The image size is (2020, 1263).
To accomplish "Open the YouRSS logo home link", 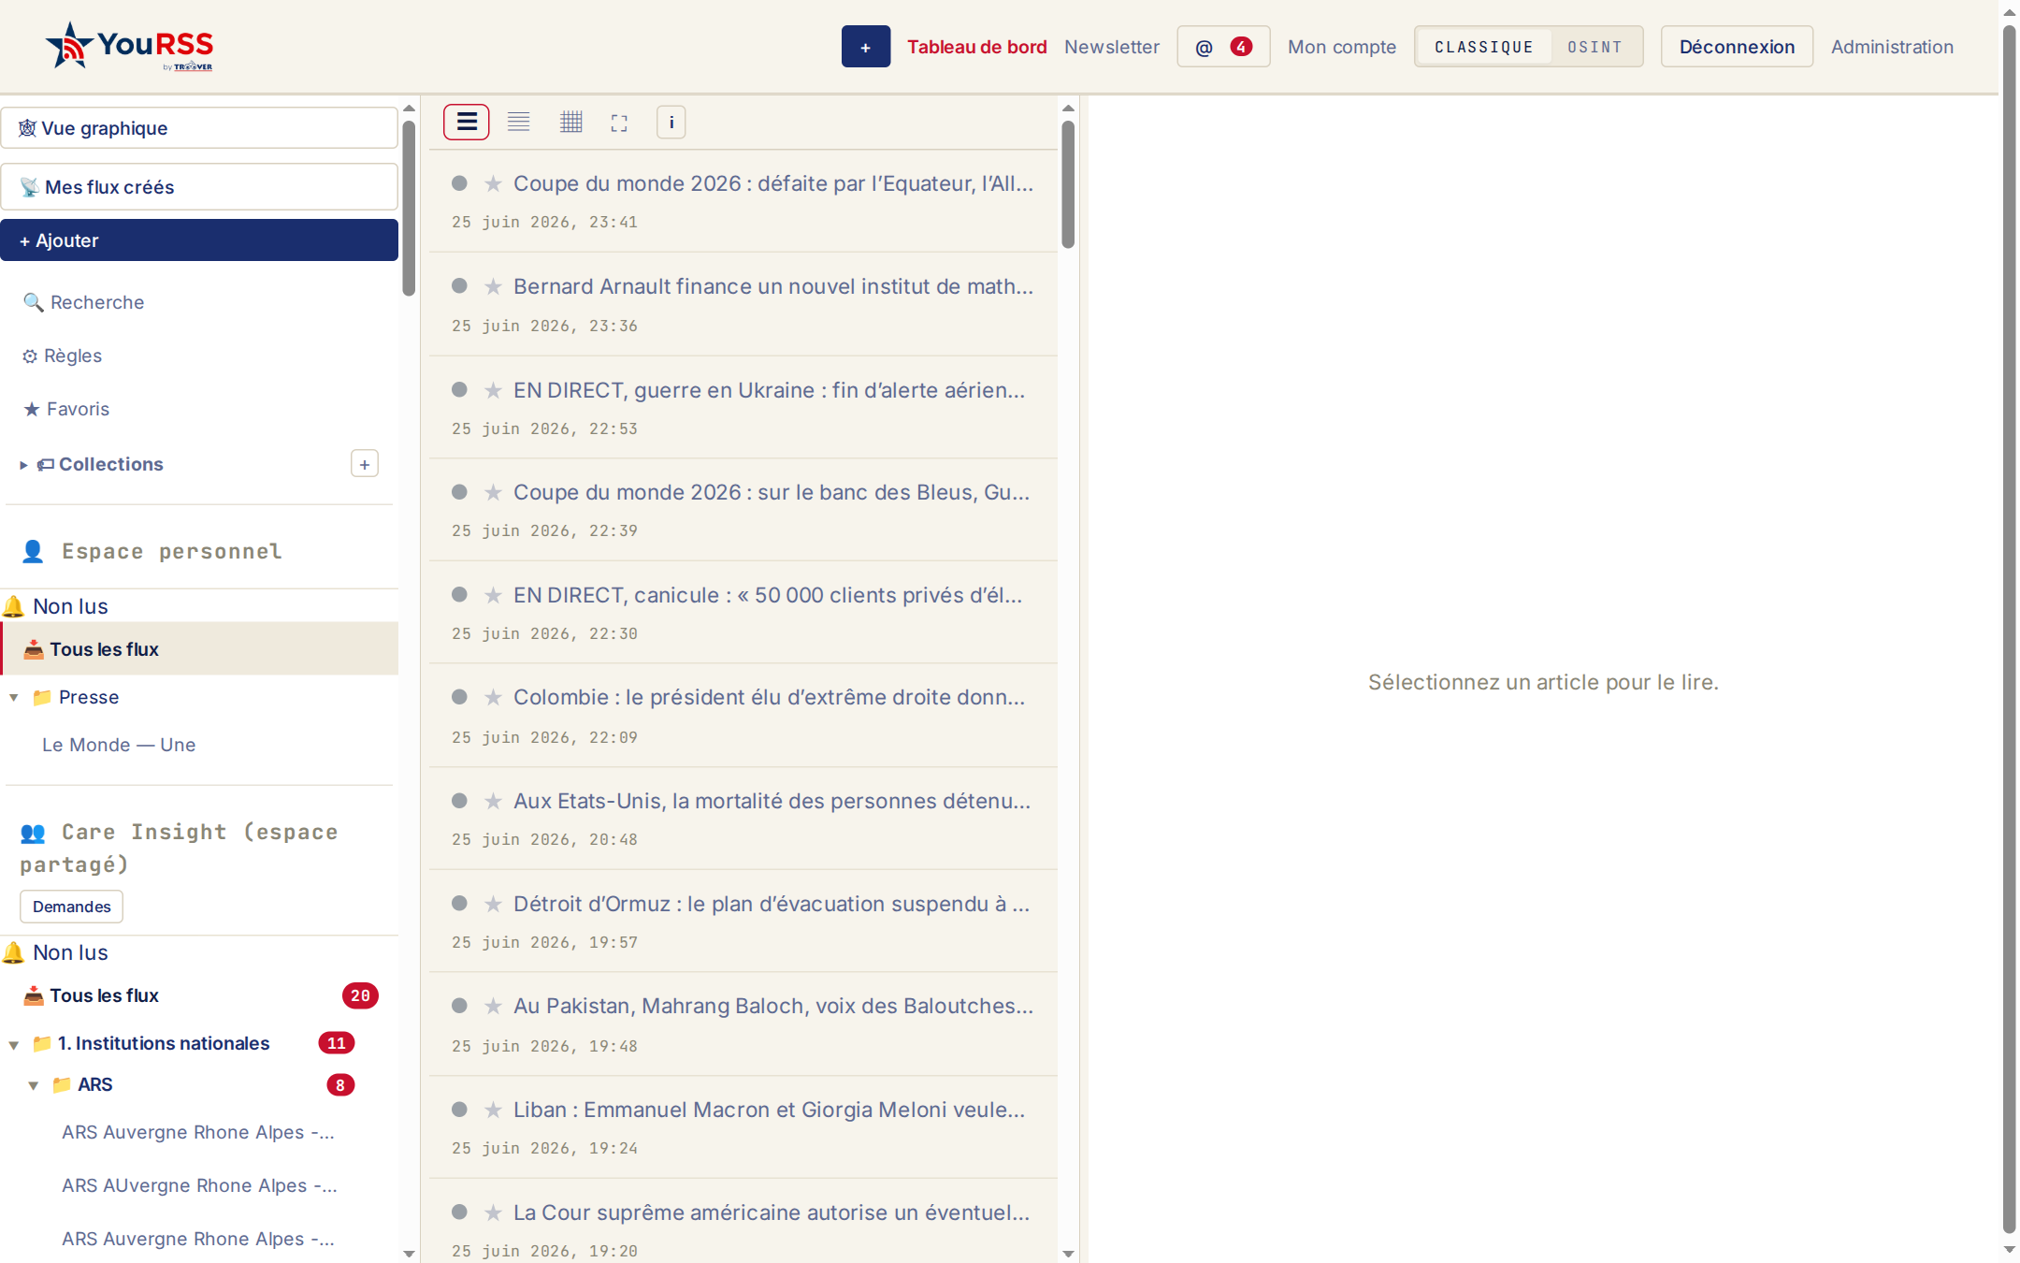I will (129, 46).
